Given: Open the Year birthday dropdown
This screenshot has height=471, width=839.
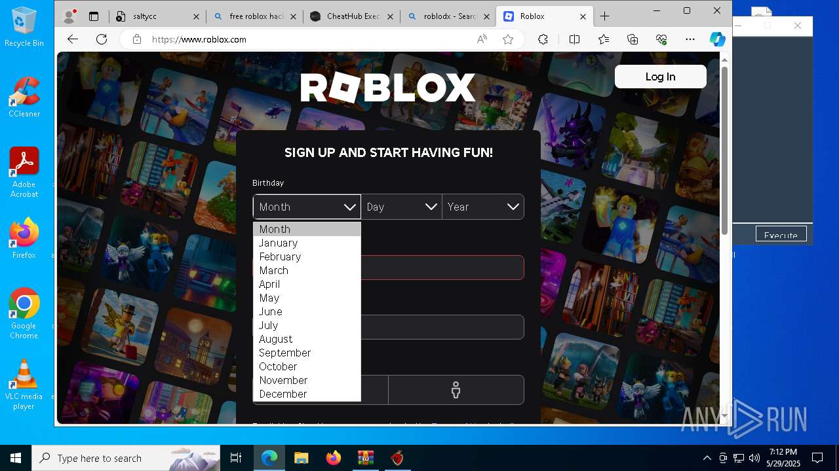Looking at the screenshot, I should coord(483,207).
